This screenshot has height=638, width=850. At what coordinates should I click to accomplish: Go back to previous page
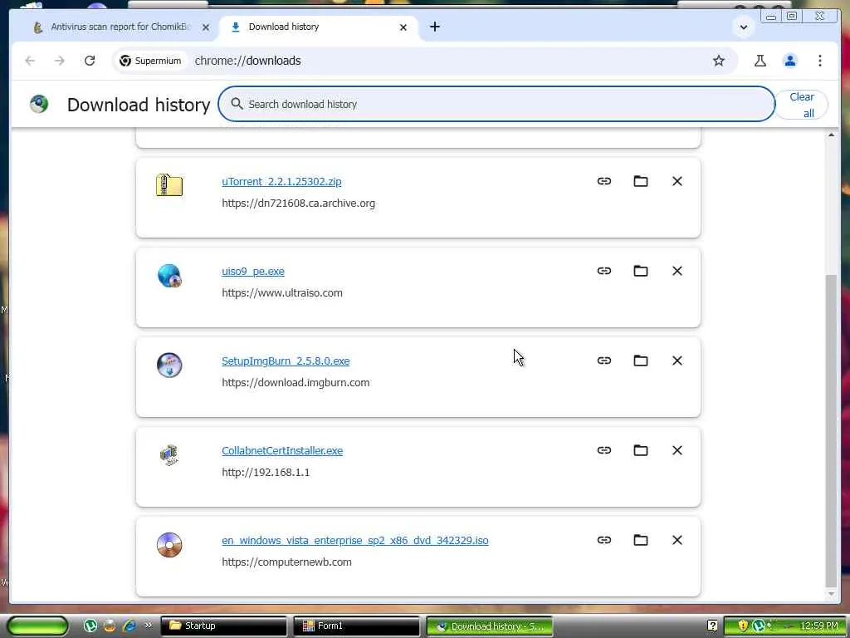31,61
